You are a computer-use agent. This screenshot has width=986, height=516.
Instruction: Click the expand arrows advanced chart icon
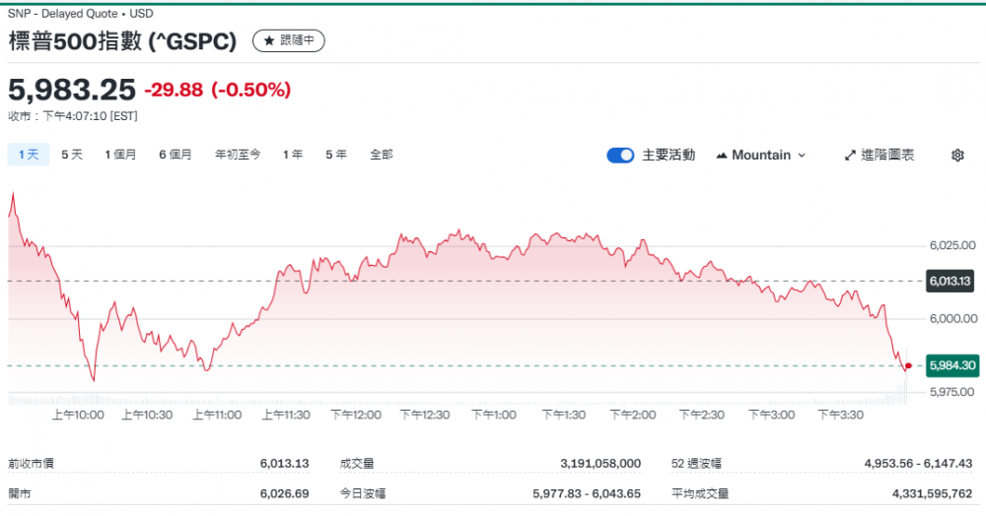pos(851,156)
